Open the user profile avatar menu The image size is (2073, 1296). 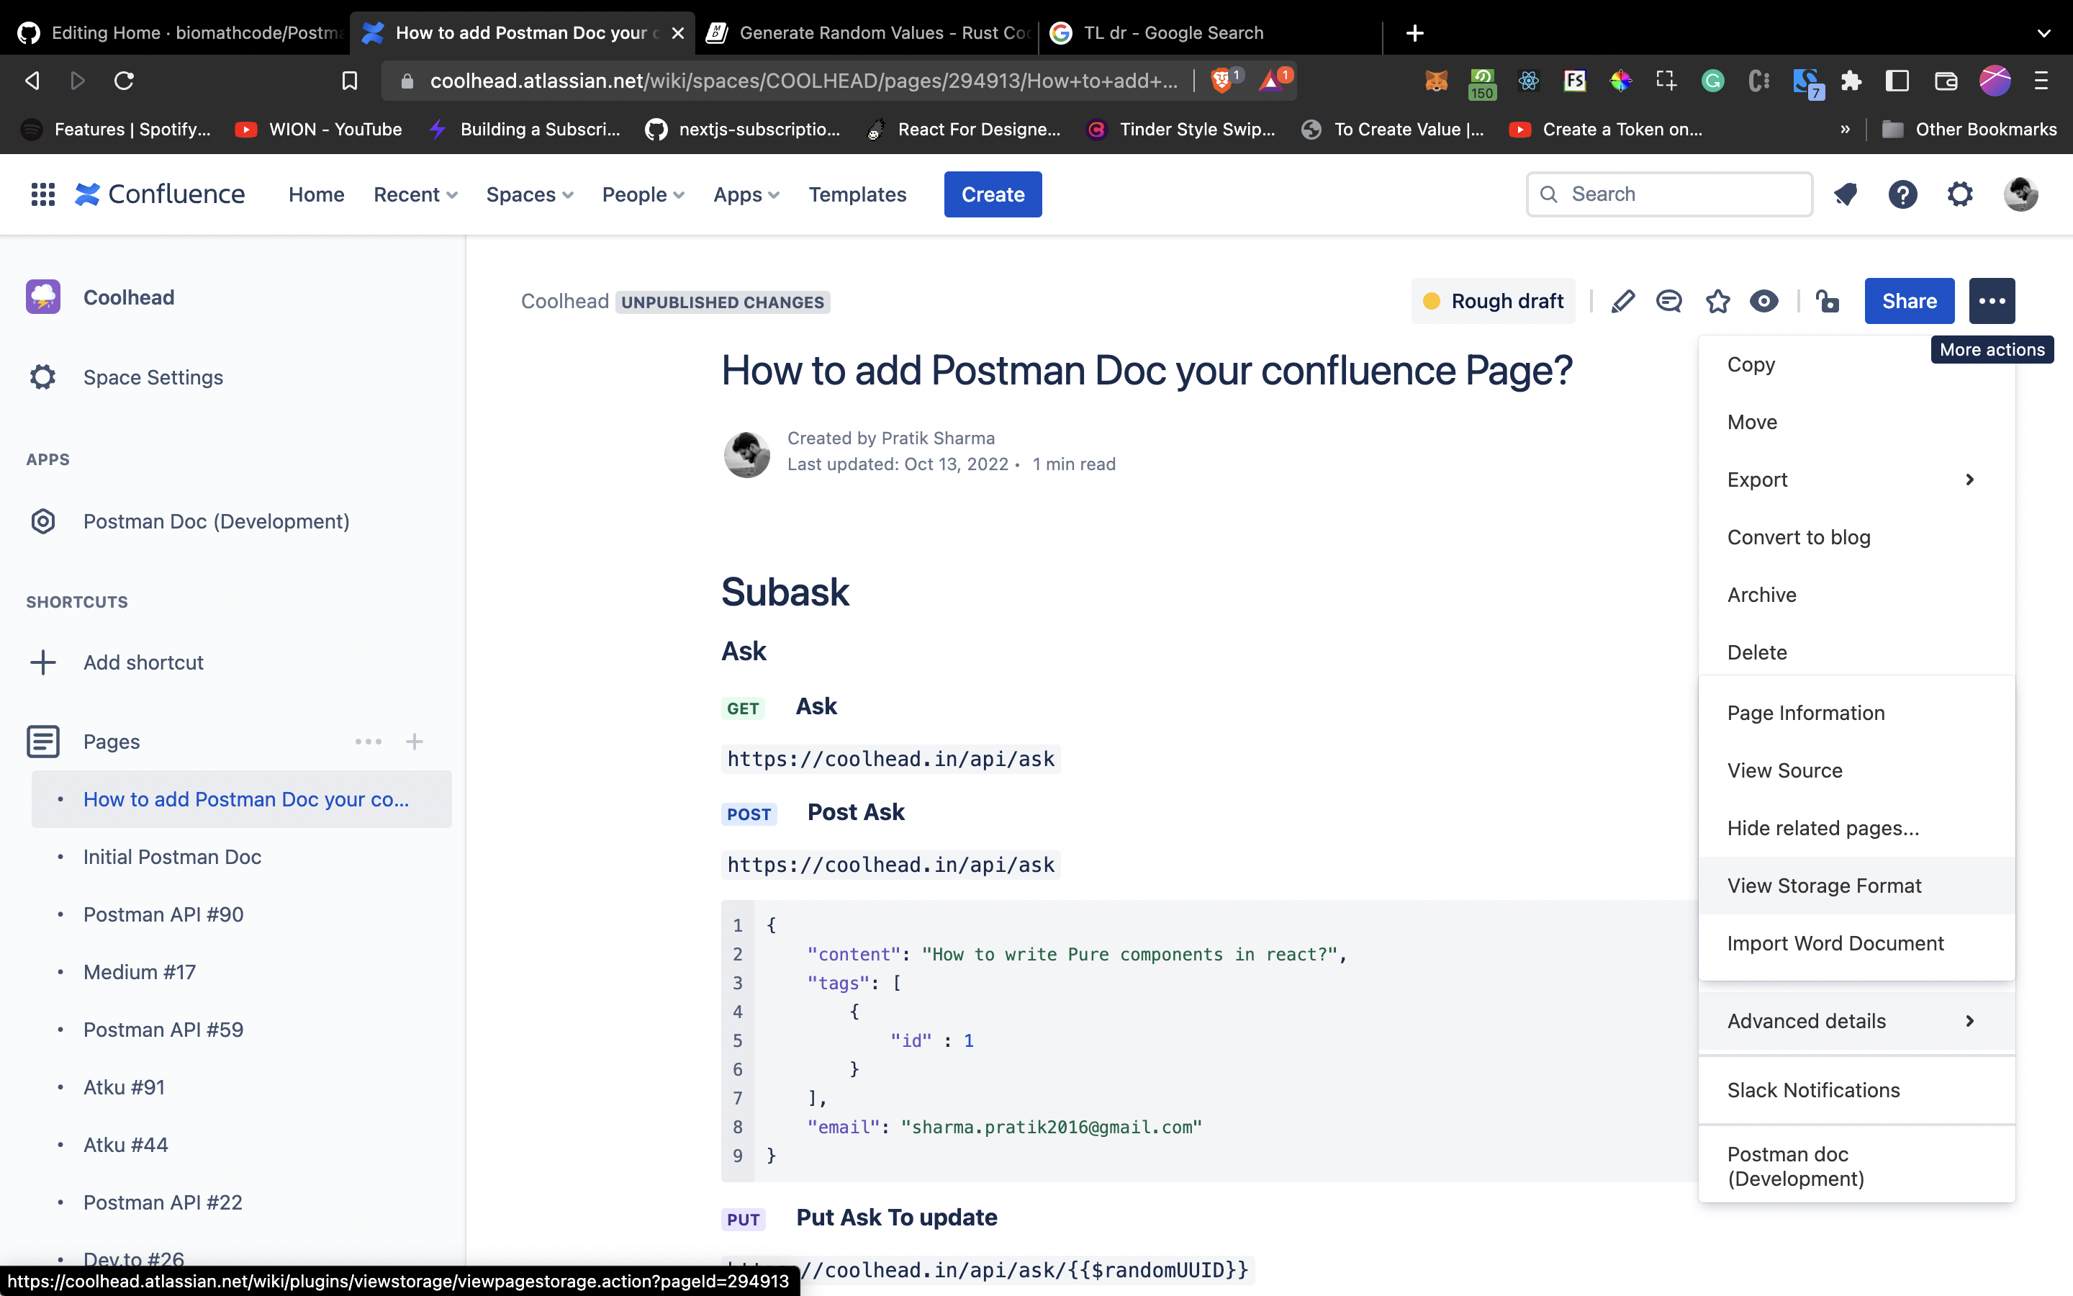(2020, 194)
